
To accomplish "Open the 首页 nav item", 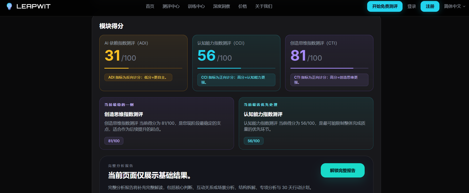I will [x=150, y=6].
